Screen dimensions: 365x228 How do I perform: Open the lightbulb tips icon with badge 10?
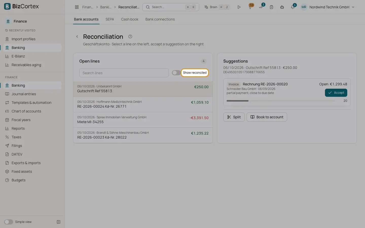(x=250, y=7)
